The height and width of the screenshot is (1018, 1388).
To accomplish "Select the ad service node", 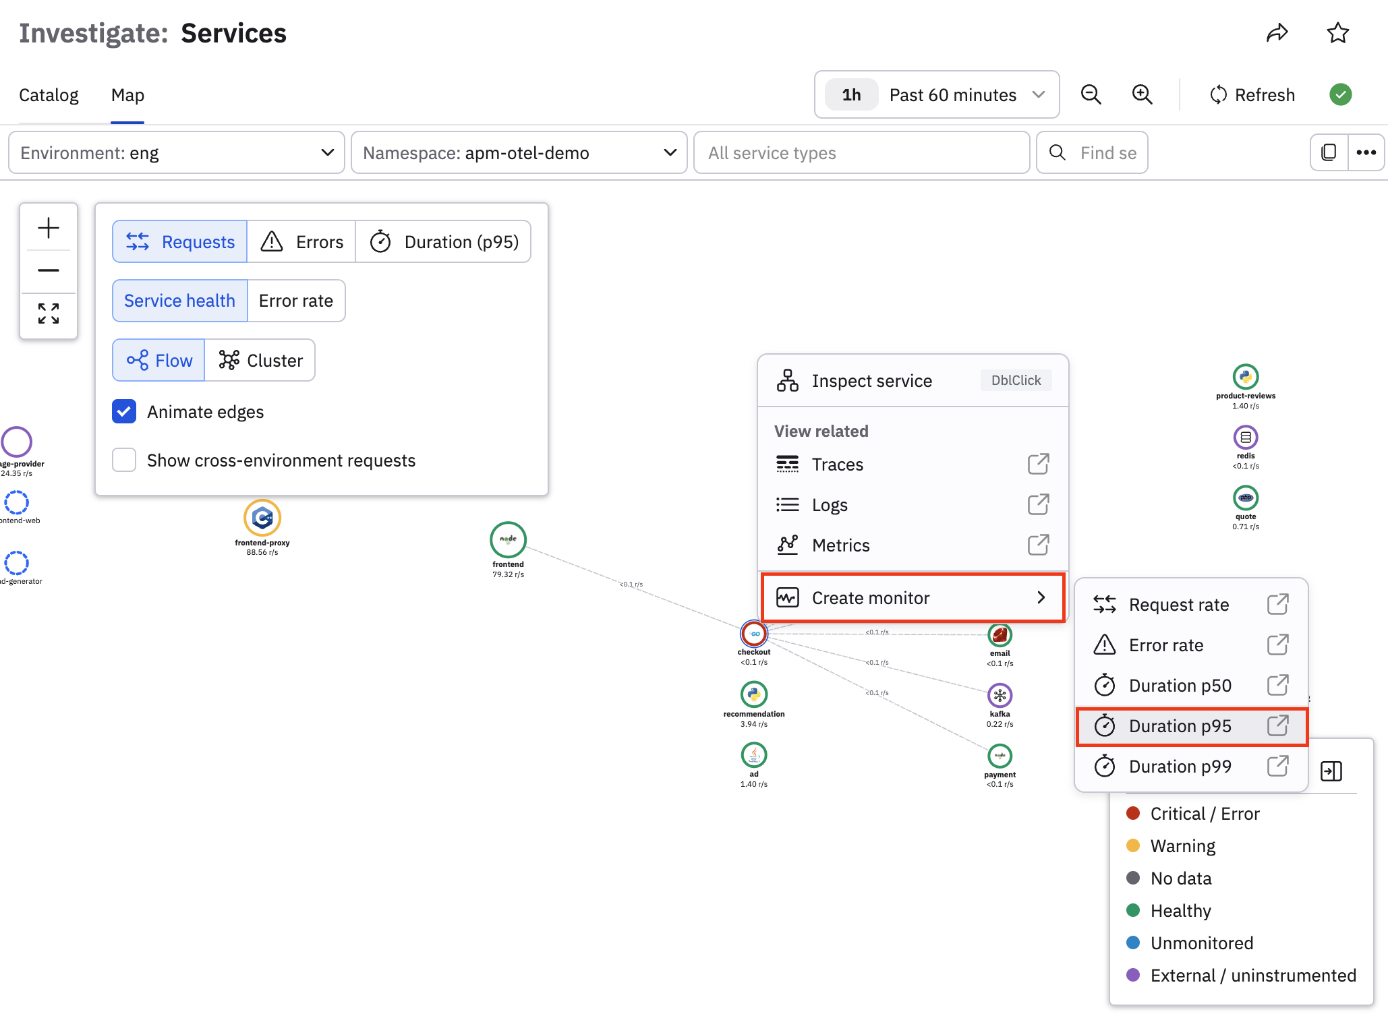I will 754,755.
